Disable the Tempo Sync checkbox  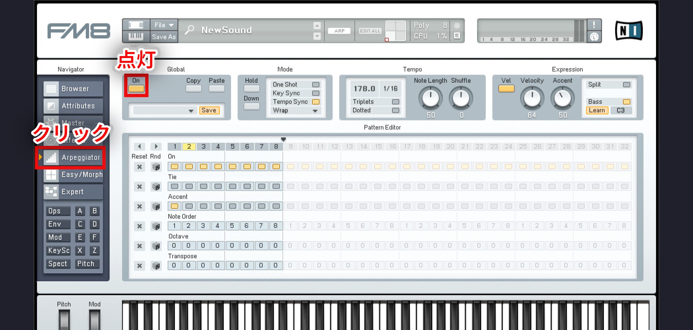point(316,102)
